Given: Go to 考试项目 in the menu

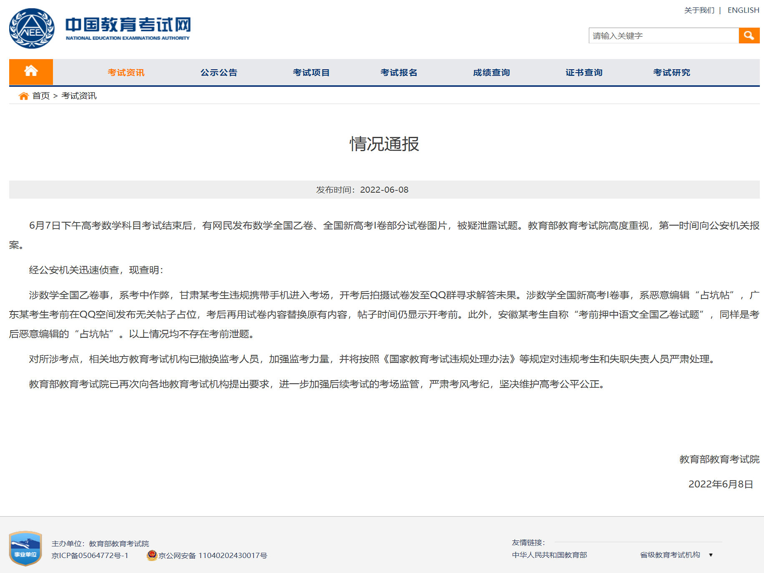Looking at the screenshot, I should pos(311,73).
